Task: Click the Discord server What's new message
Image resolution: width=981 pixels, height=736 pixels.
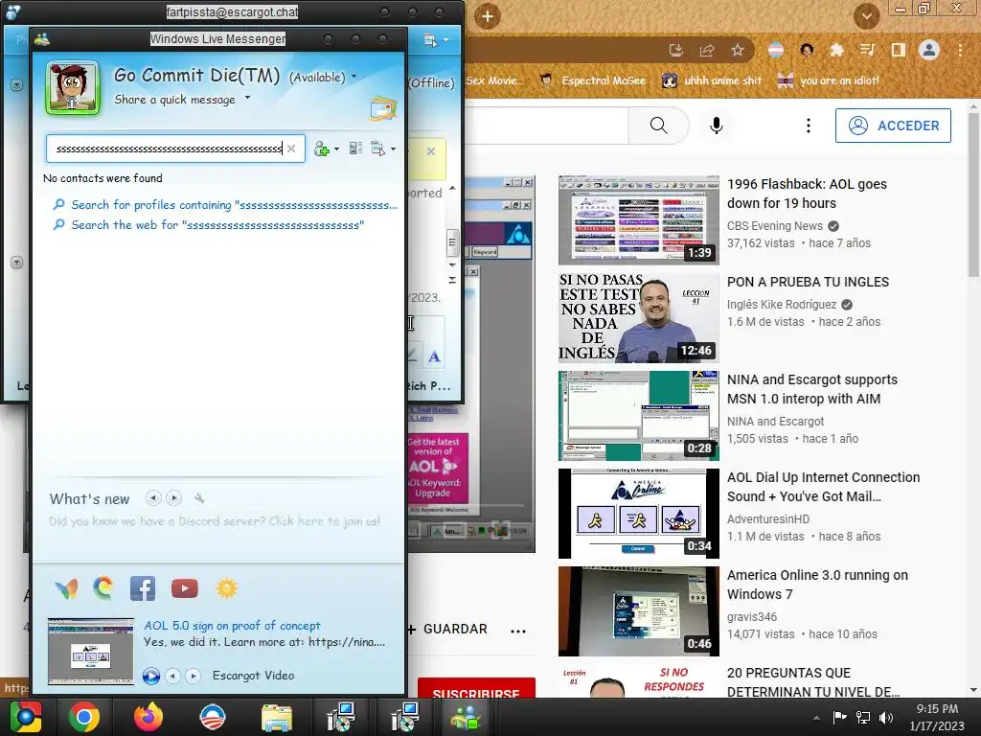Action: (x=215, y=521)
